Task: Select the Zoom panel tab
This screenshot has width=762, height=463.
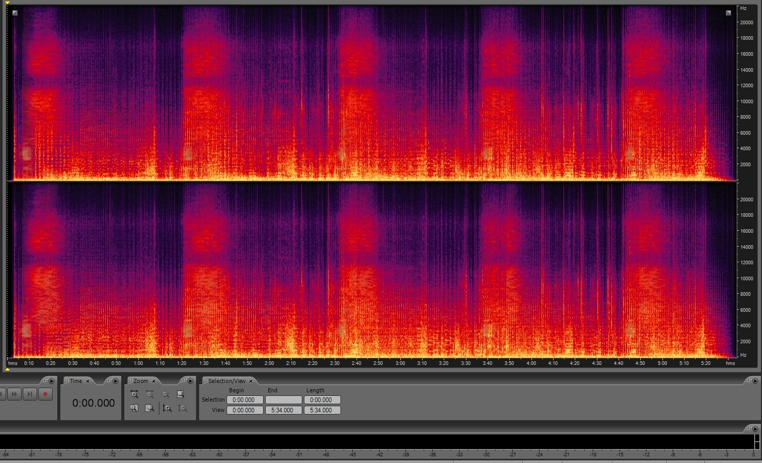Action: point(140,381)
